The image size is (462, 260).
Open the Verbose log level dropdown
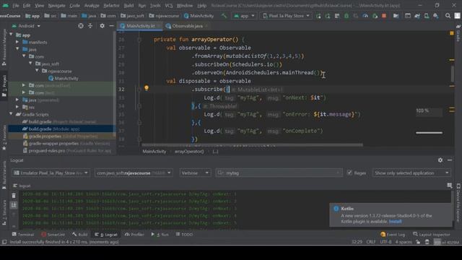point(195,173)
